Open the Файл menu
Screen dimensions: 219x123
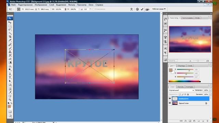(14, 5)
